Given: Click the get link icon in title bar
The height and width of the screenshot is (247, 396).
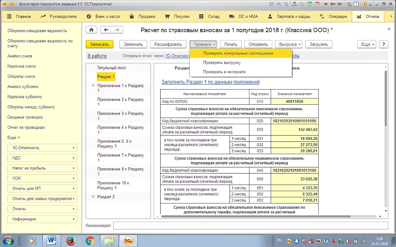Looking at the screenshot, I should point(295,4).
